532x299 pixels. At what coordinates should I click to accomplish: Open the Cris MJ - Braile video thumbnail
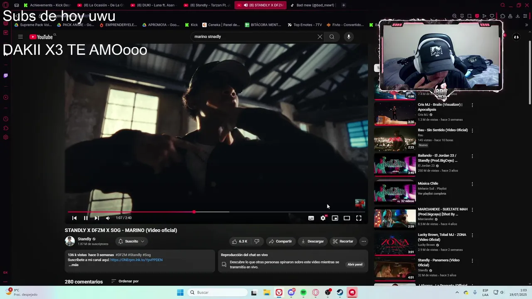pyautogui.click(x=395, y=113)
